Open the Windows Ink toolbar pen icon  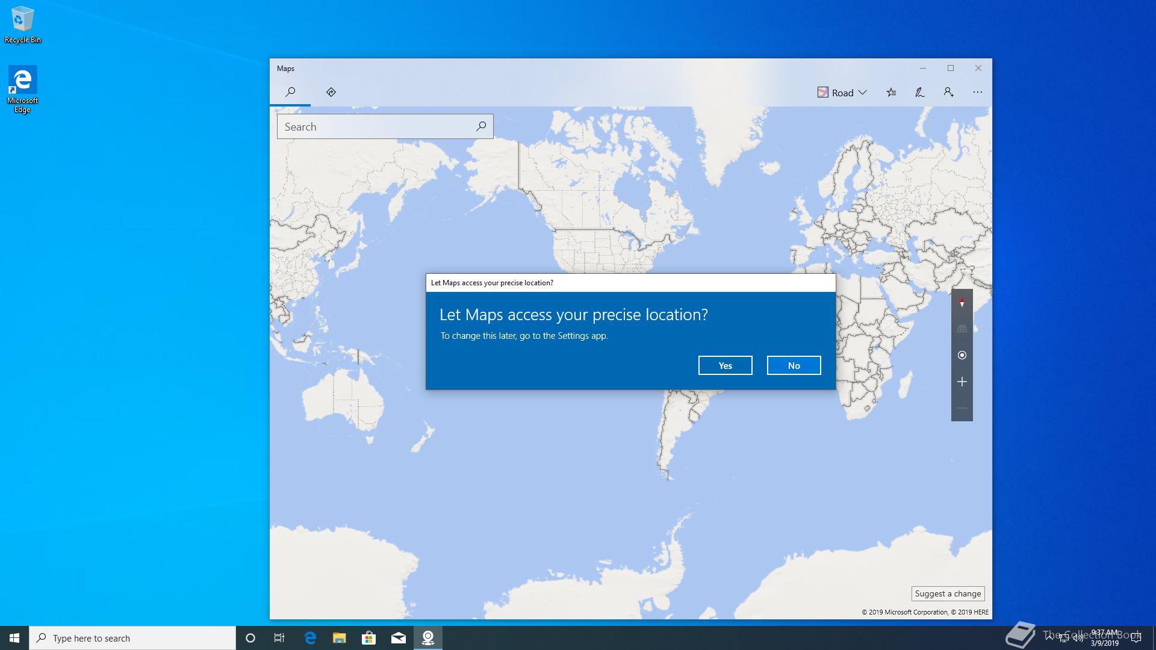[x=919, y=92]
